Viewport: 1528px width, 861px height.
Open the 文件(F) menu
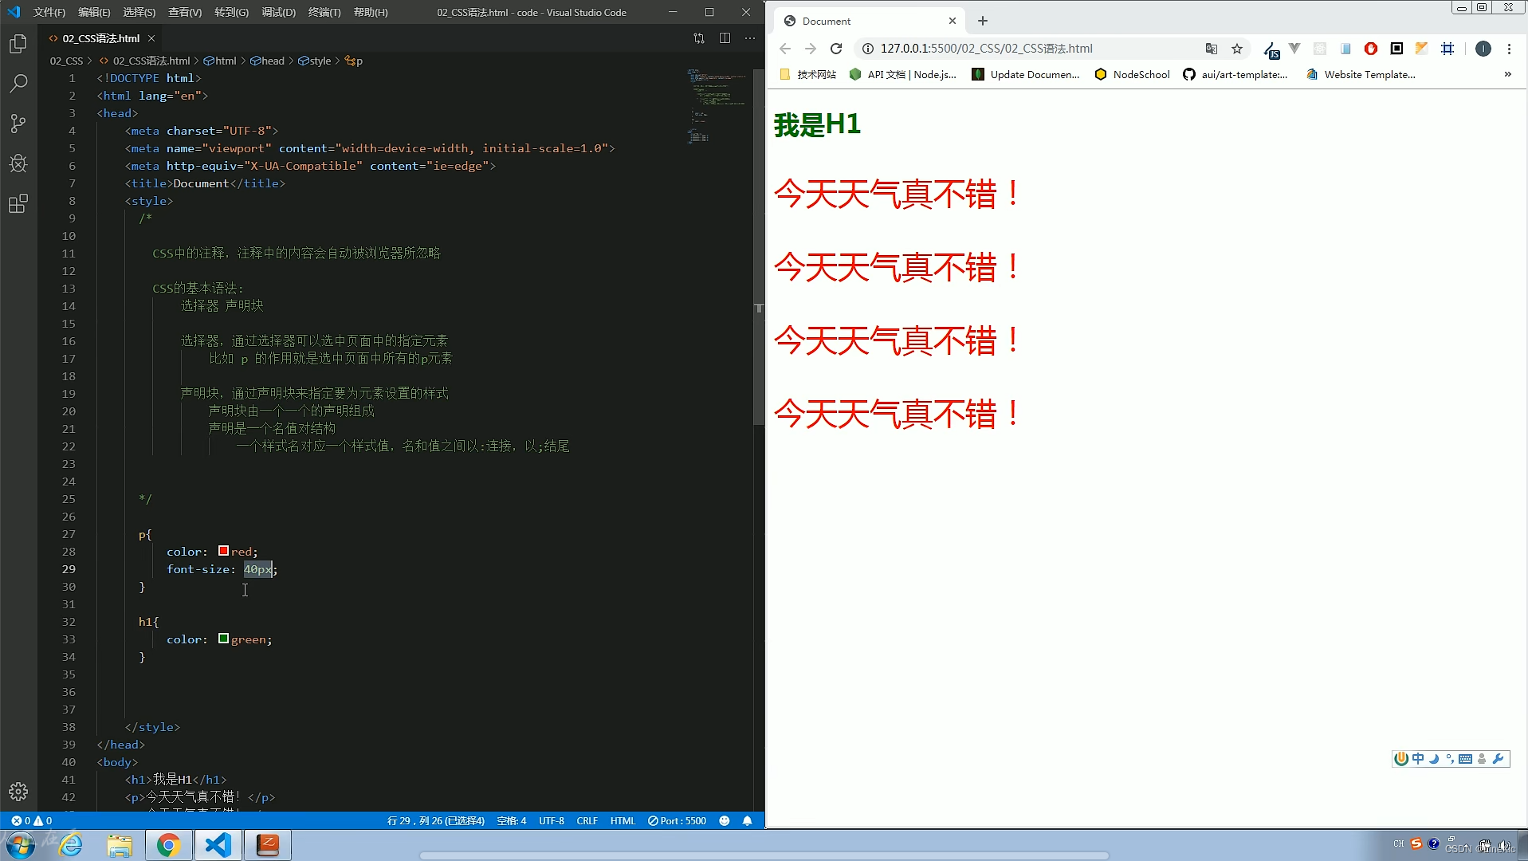(49, 12)
